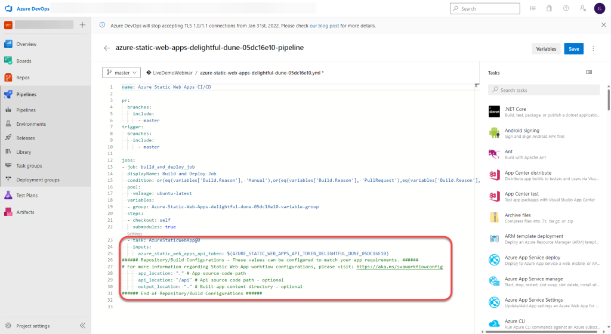
Task: Click the output_location line in editor
Action: coord(220,286)
